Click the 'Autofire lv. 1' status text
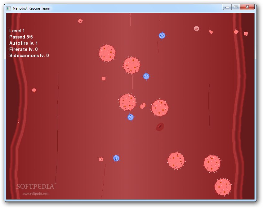 coord(24,43)
